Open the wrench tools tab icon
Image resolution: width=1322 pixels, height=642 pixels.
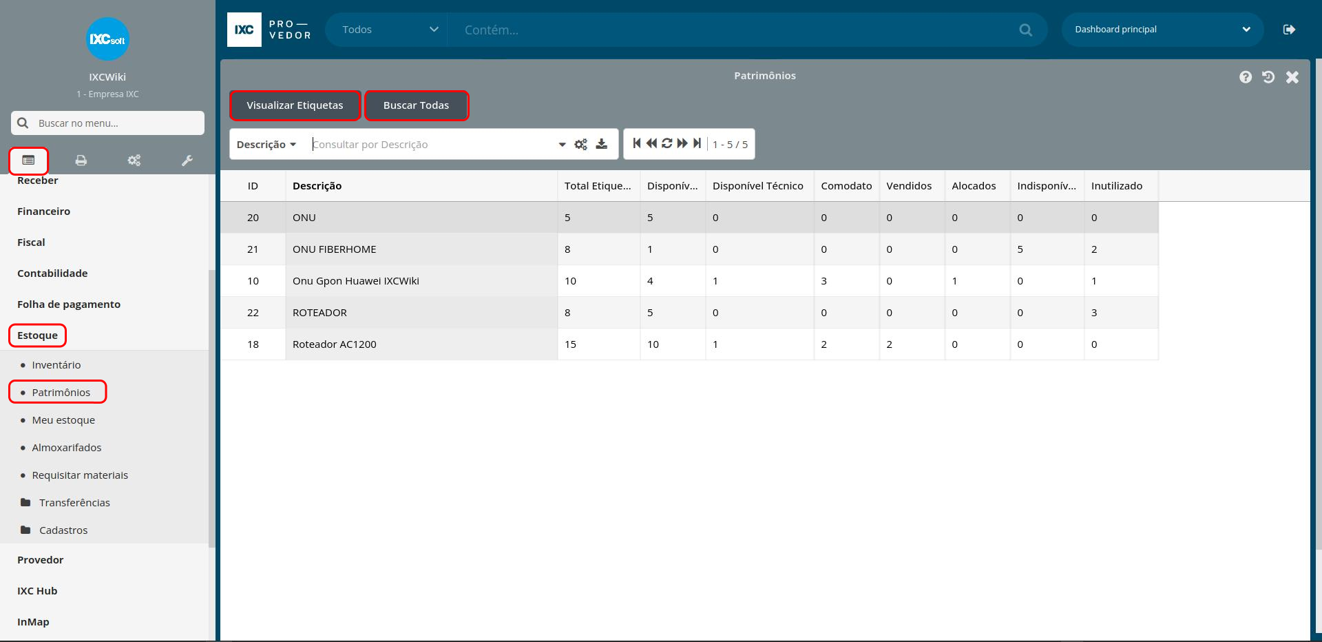(187, 160)
